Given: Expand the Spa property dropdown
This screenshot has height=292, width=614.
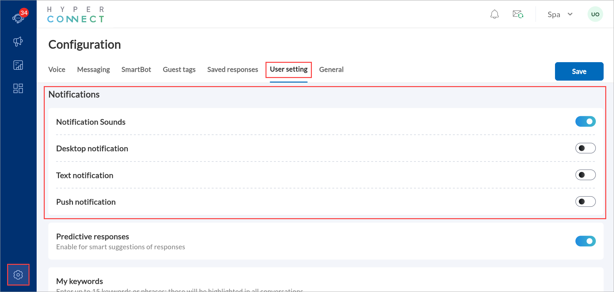Looking at the screenshot, I should pos(560,15).
